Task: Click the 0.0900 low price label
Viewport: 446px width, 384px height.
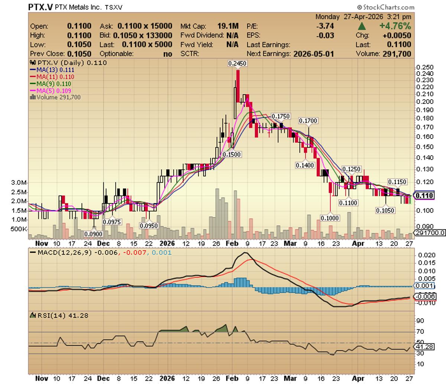Action: (x=93, y=234)
